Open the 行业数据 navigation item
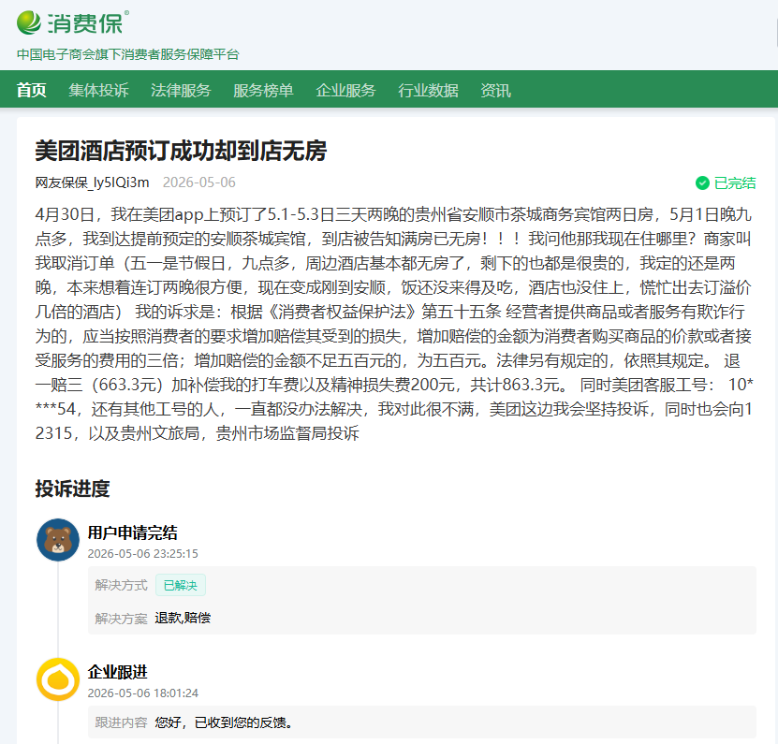Screen dimensions: 778x744 [428, 90]
